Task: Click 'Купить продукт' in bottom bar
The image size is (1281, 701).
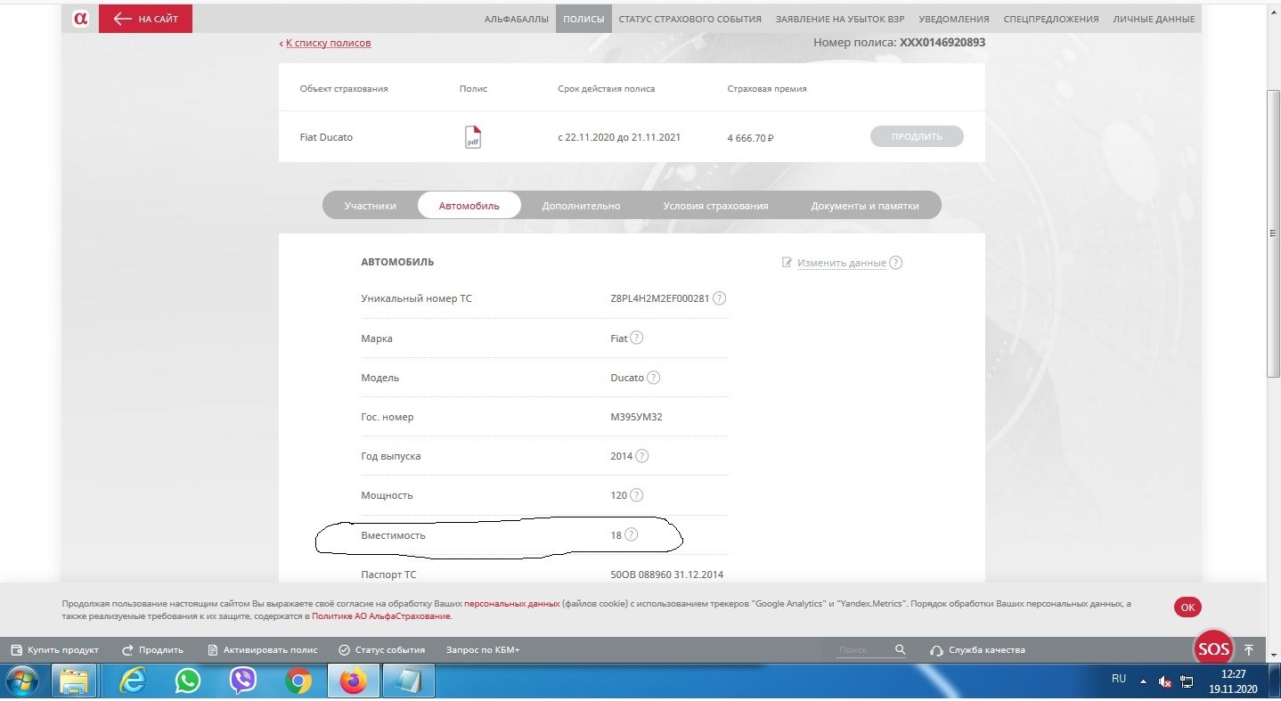Action: coord(54,650)
